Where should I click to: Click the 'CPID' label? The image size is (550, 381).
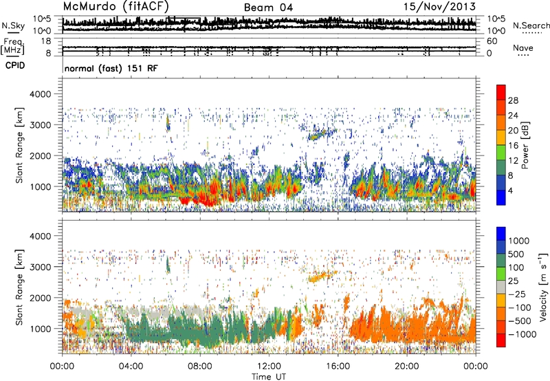tap(15, 65)
